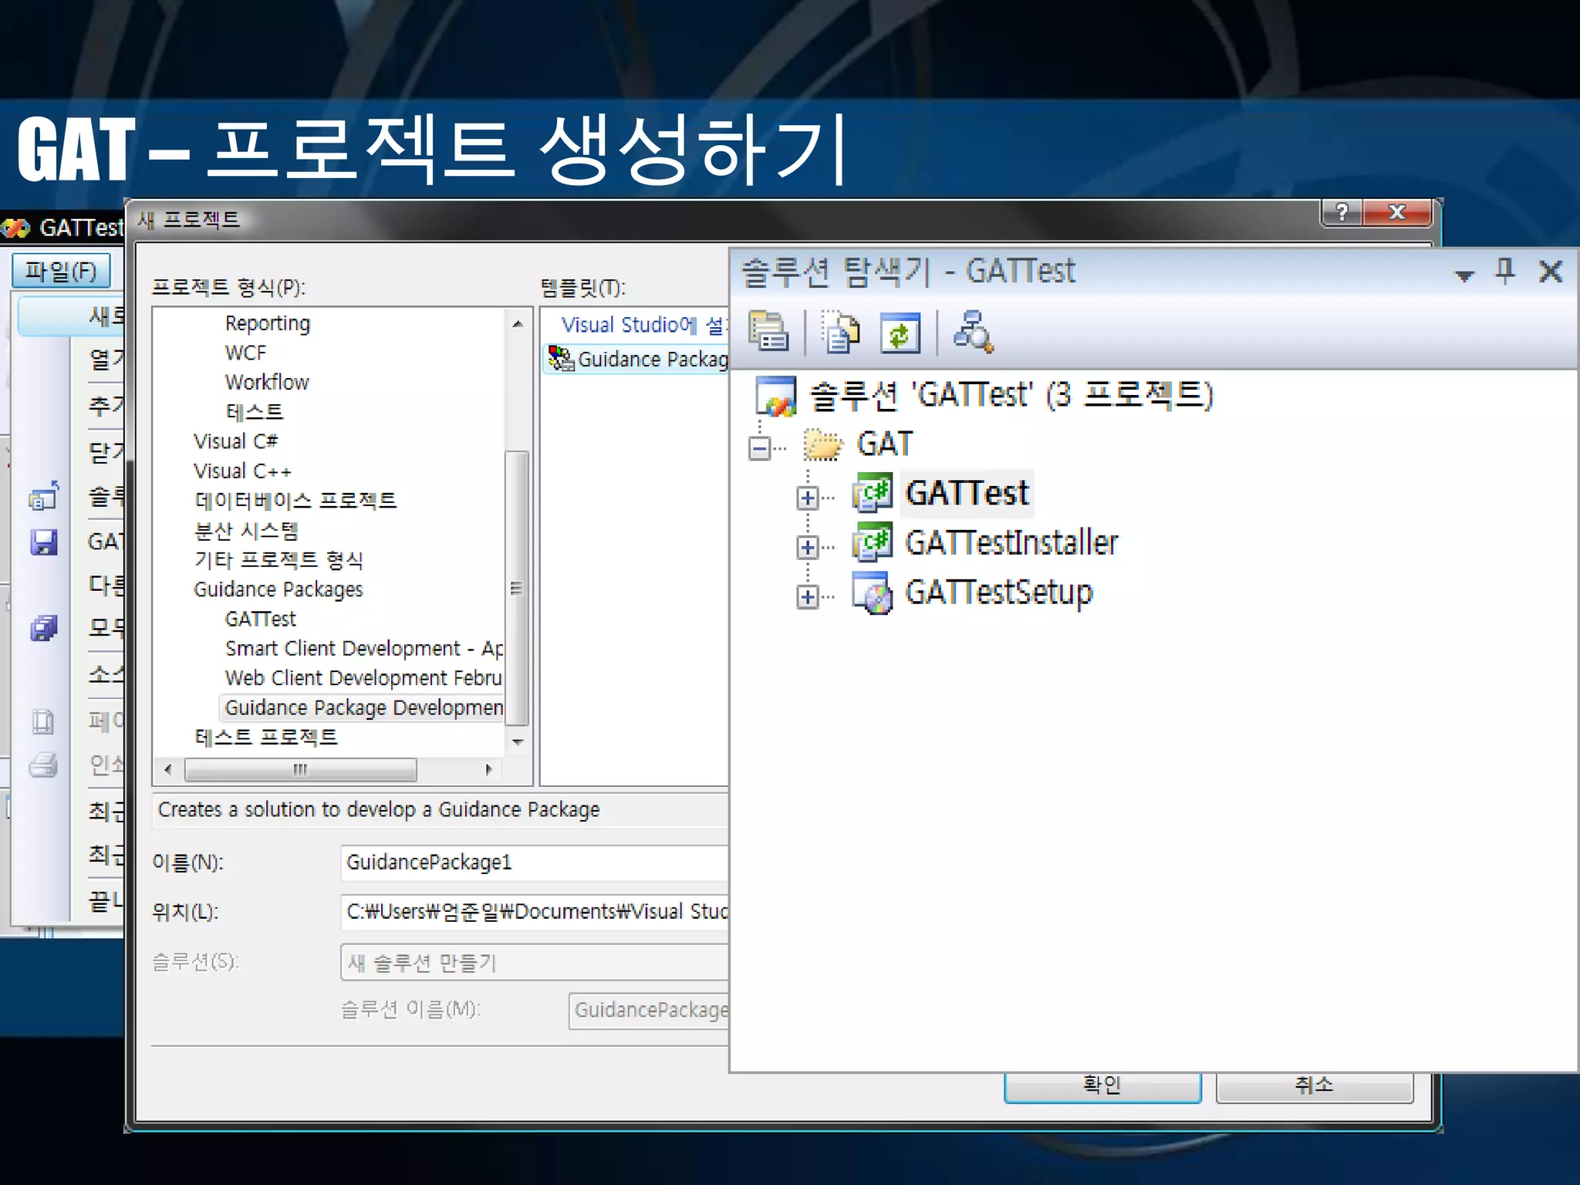Screen dimensions: 1580x1185
Task: Select the GATTest project label in Solution Explorer
Action: tap(967, 493)
